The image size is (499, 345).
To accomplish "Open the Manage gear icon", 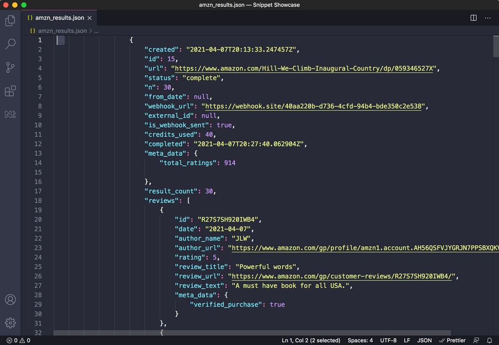I will click(x=10, y=323).
